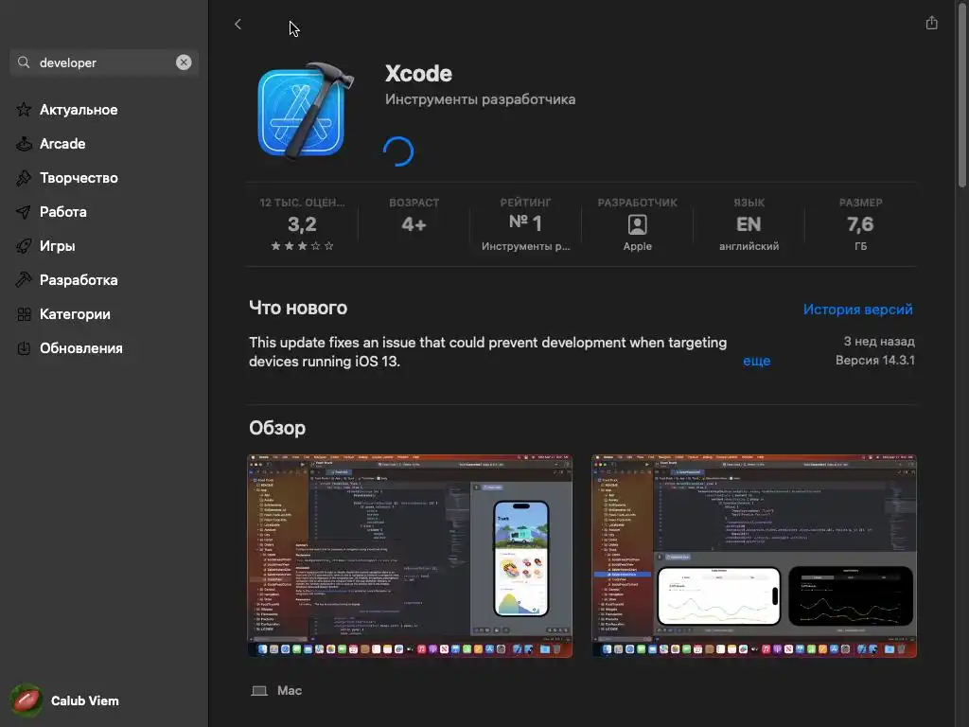Open the История версий link

(857, 310)
